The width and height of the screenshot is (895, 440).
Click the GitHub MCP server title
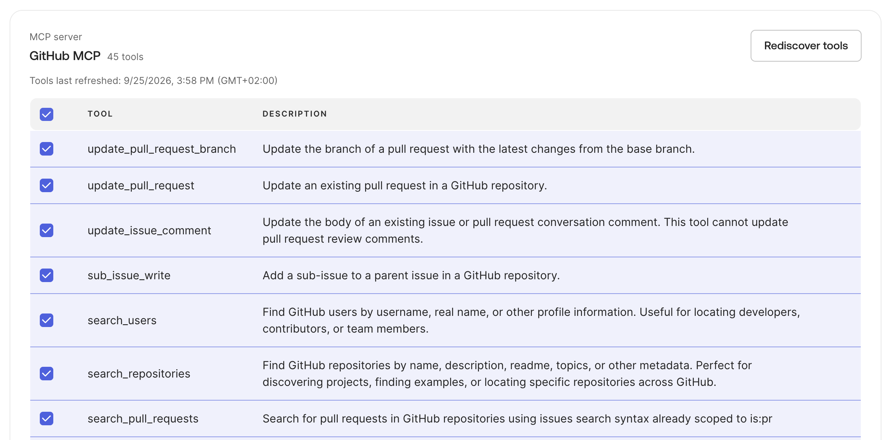65,56
